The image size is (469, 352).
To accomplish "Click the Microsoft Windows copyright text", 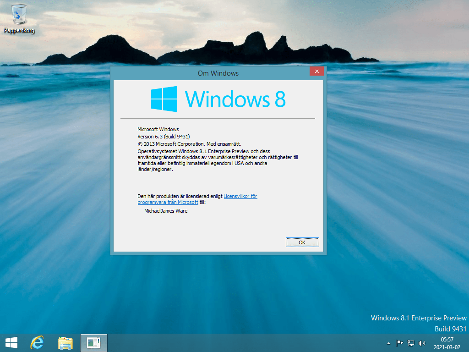I will [x=158, y=129].
